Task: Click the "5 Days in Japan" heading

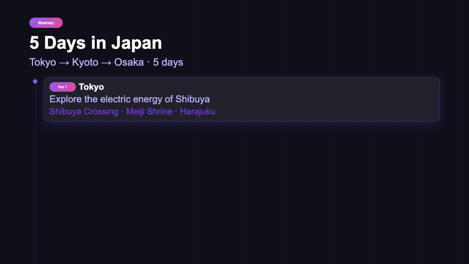Action: click(96, 43)
